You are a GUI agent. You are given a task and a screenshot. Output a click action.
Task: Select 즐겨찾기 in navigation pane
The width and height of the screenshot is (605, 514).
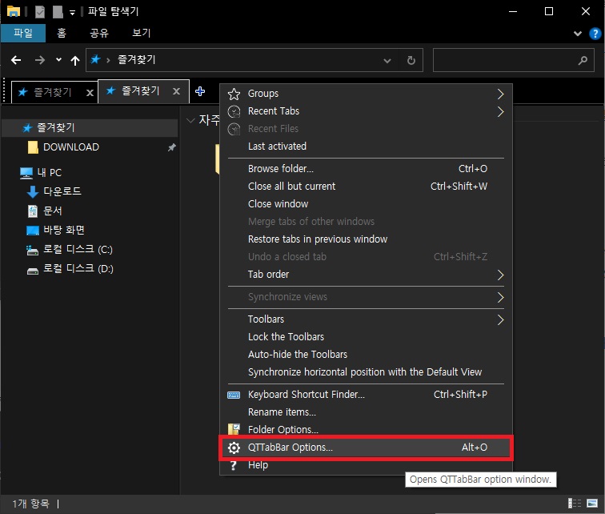[90, 128]
